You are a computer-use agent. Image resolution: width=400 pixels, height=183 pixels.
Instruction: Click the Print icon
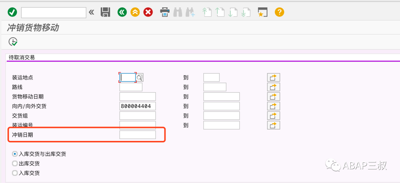(x=165, y=12)
